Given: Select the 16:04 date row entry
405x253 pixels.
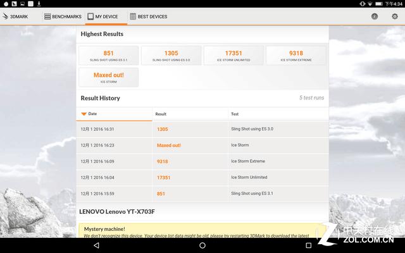Looking at the screenshot, I should point(97,178).
